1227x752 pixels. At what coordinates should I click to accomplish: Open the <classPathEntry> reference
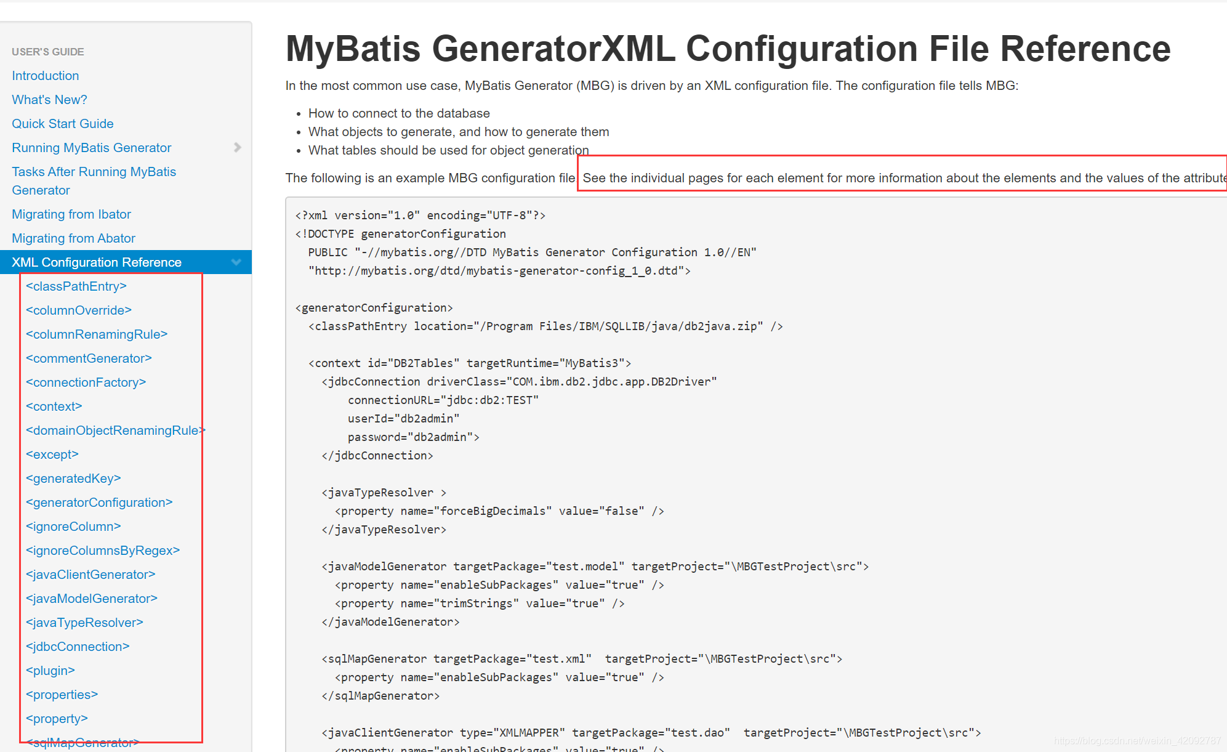click(76, 286)
